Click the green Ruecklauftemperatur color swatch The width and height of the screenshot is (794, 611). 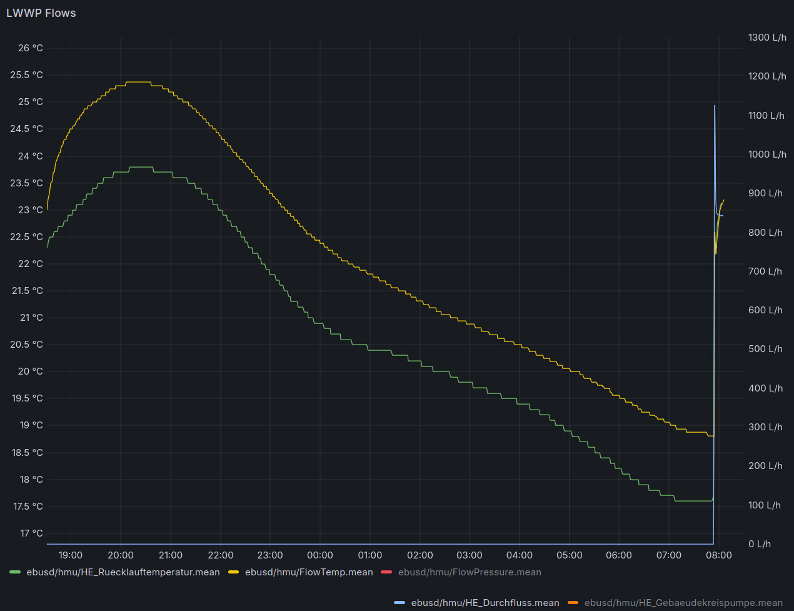click(x=15, y=572)
